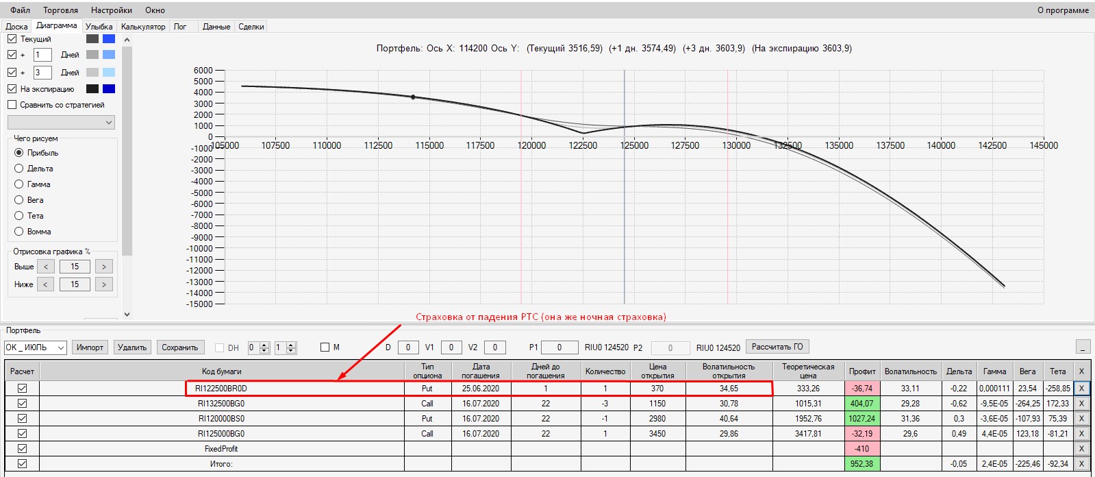
Task: Click the Рассчитать ГО button
Action: tap(777, 347)
